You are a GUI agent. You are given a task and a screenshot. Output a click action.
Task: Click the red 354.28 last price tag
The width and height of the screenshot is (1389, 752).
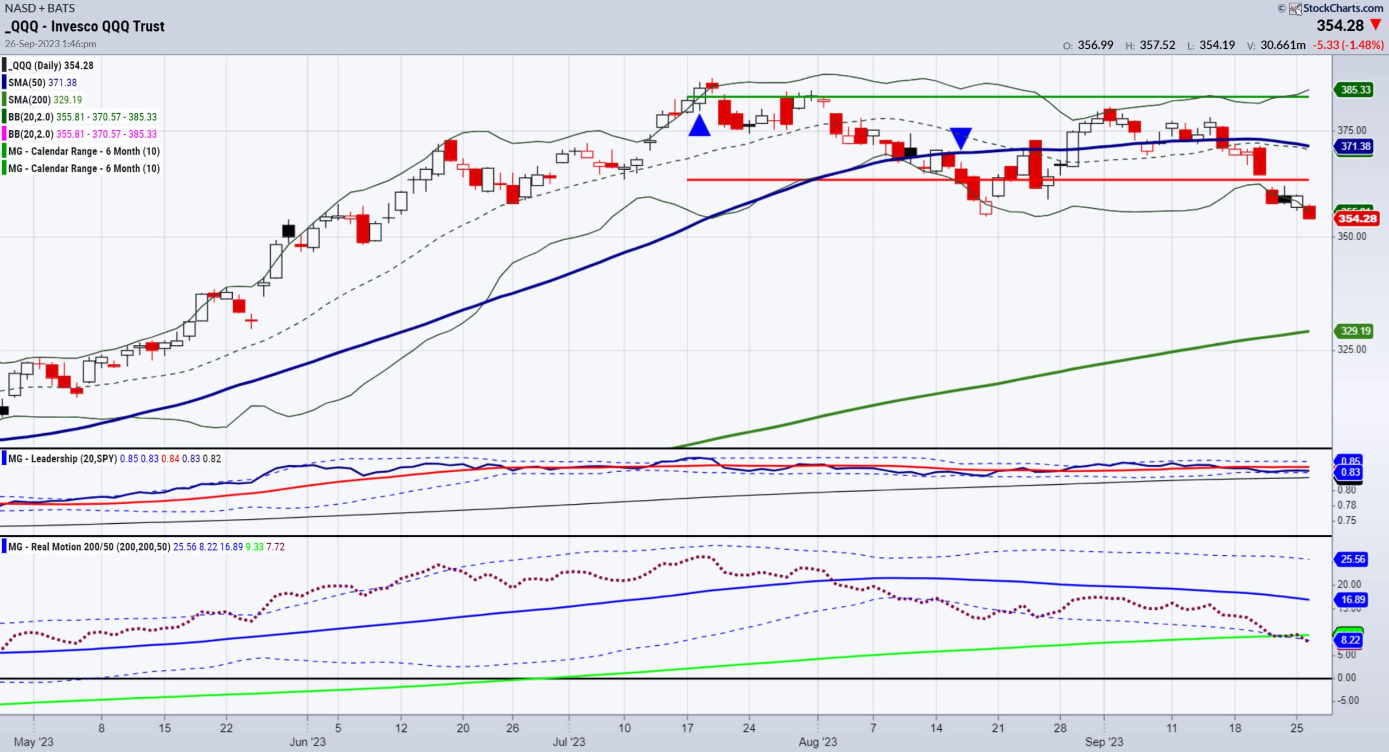[1356, 218]
